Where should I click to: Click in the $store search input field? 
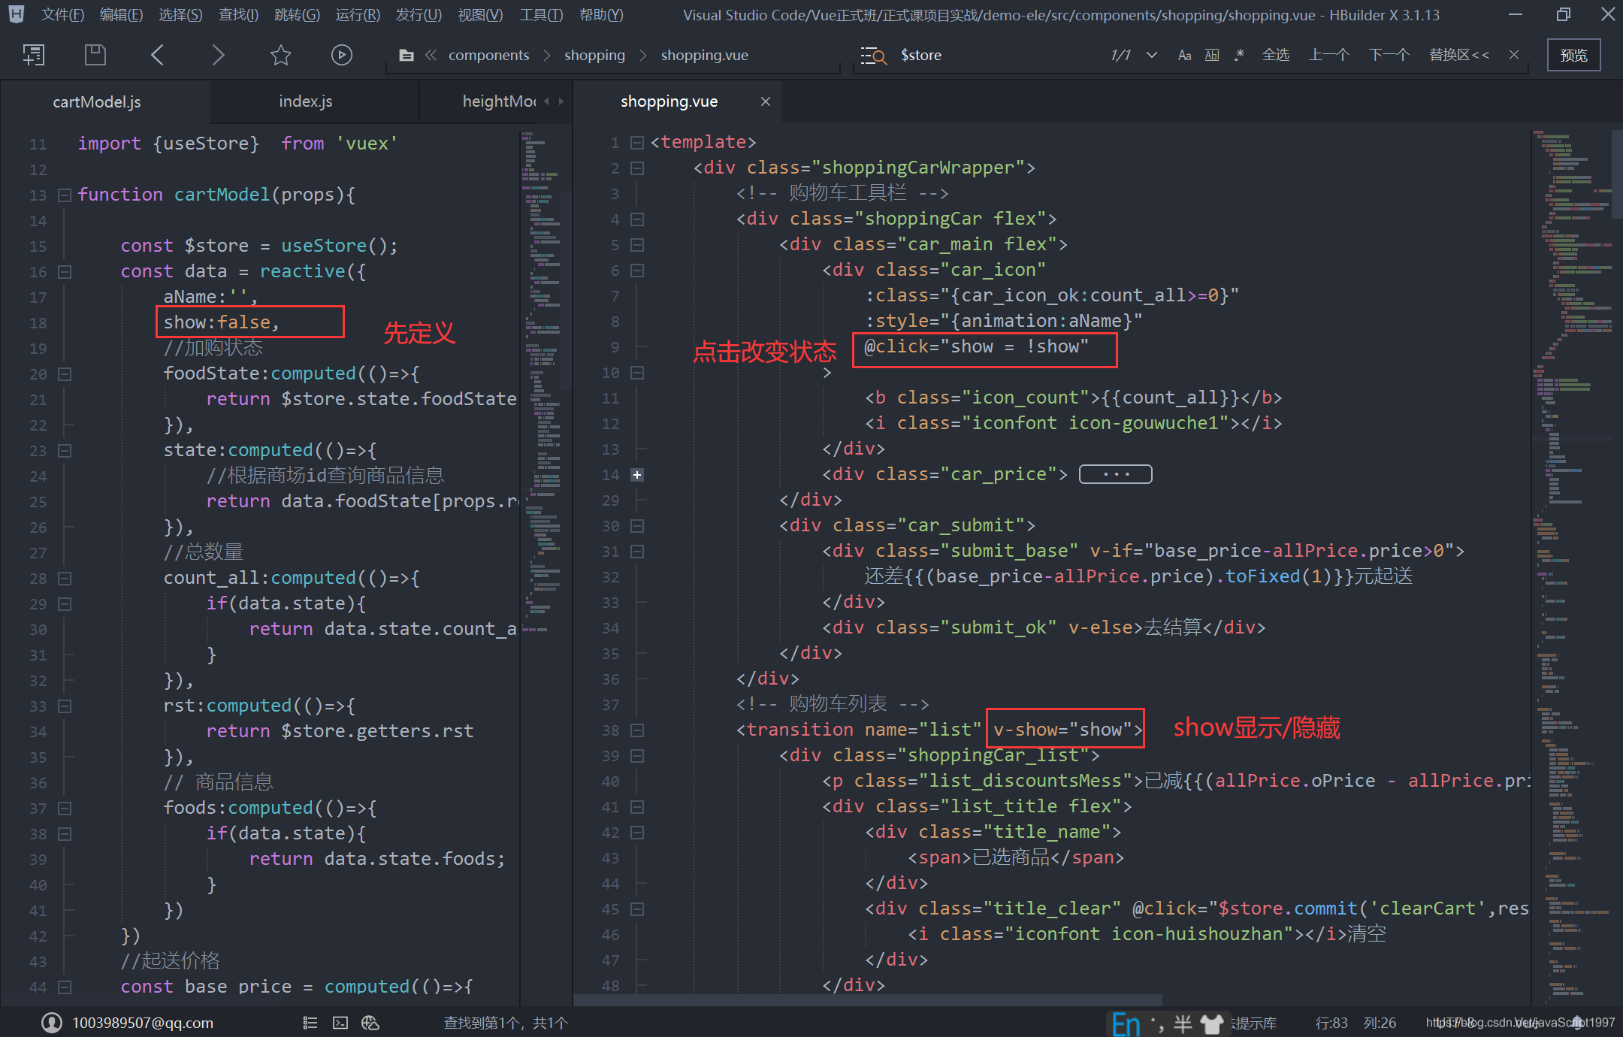pos(999,55)
